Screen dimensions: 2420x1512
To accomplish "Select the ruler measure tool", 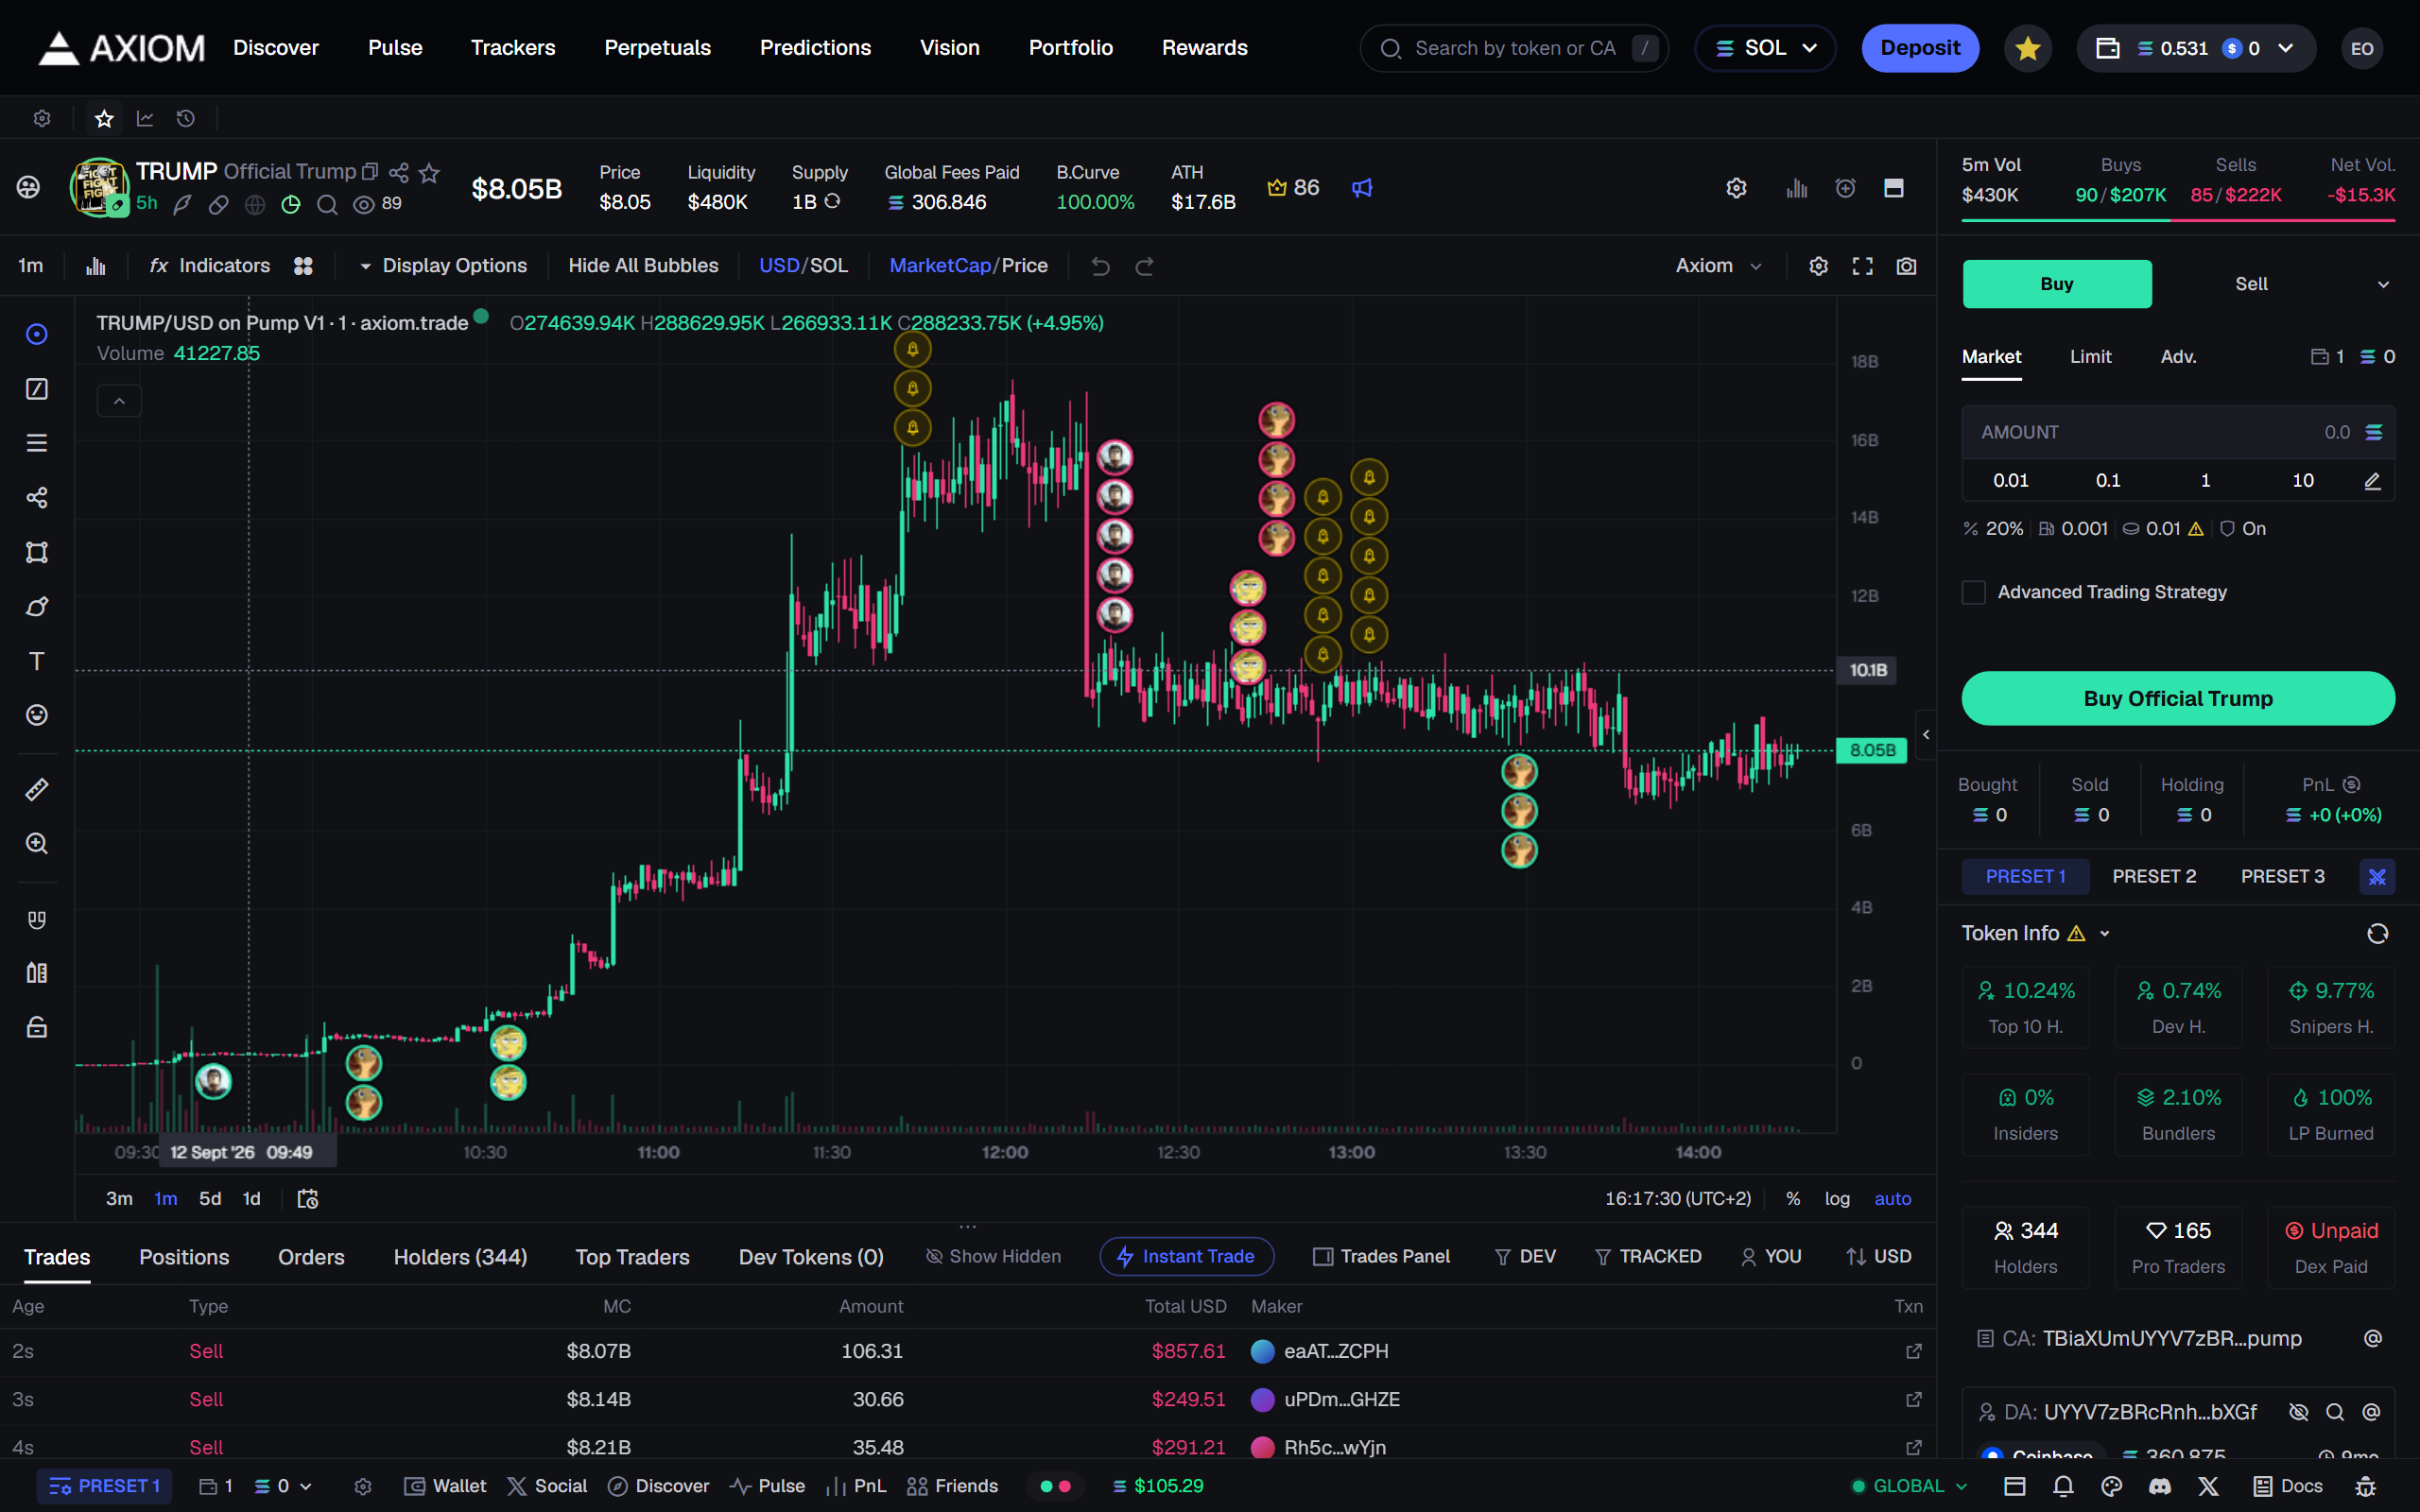I will [37, 790].
